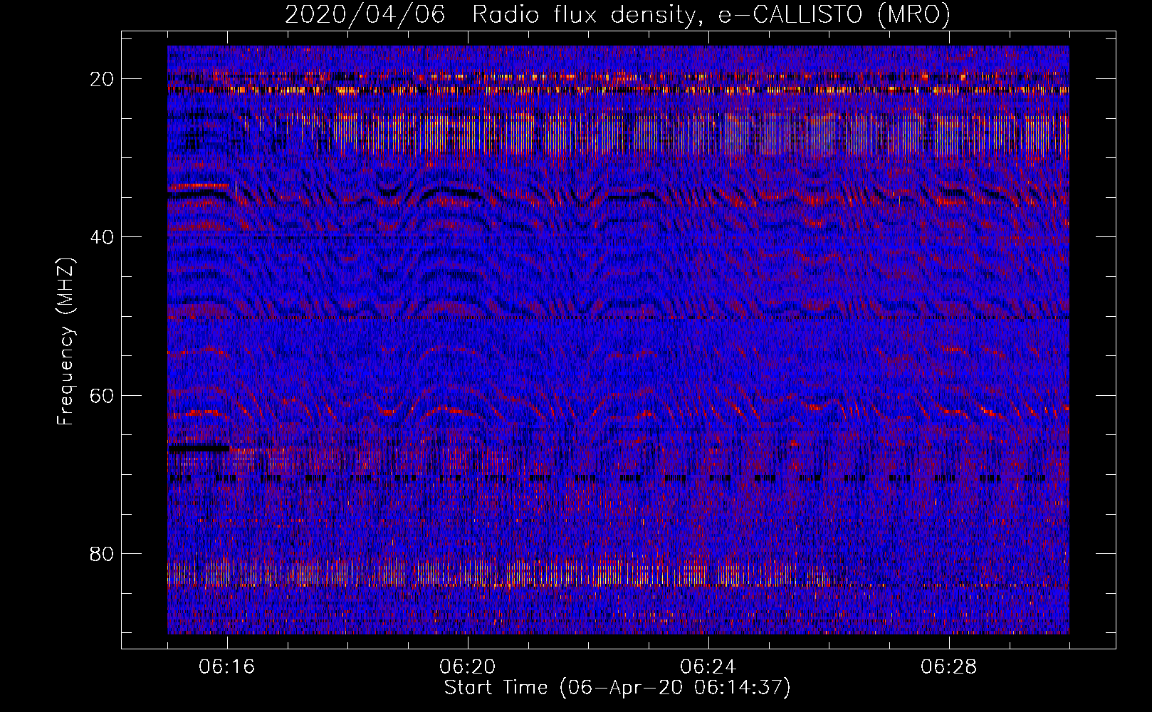Viewport: 1152px width, 712px height.
Task: Click the 06:20 time tick label
Action: point(468,667)
